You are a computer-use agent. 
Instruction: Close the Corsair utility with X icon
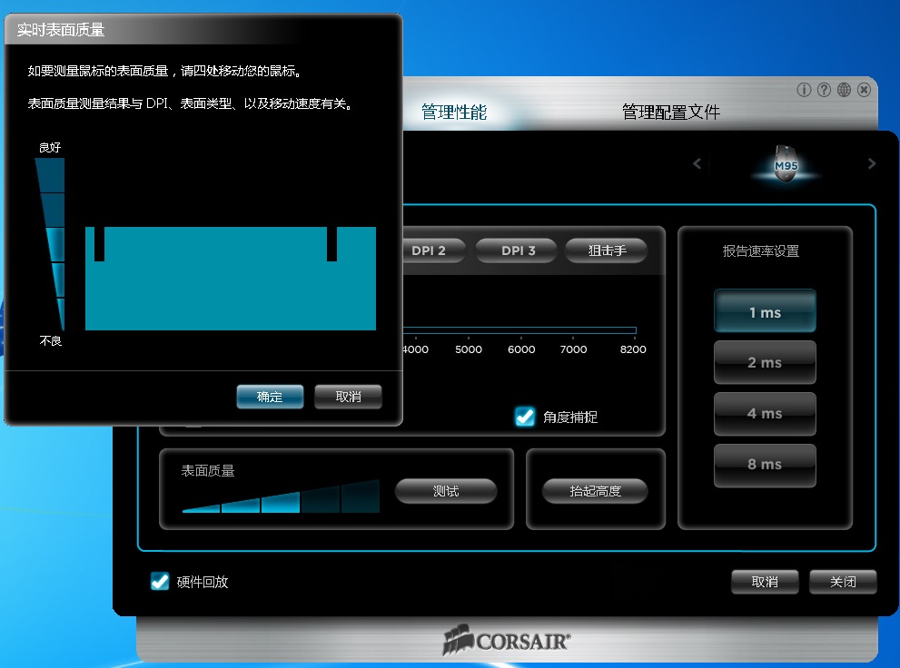click(864, 90)
